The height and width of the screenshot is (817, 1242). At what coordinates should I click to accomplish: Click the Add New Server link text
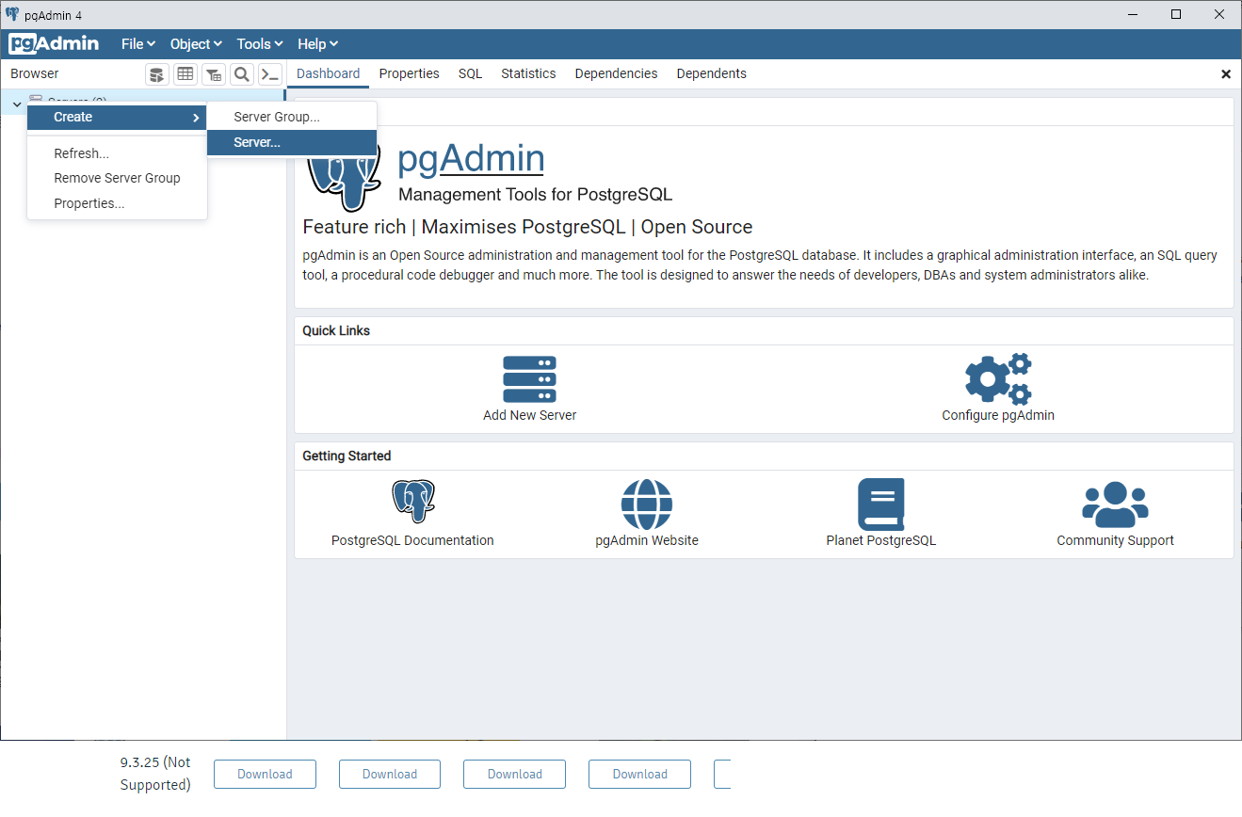tap(529, 415)
